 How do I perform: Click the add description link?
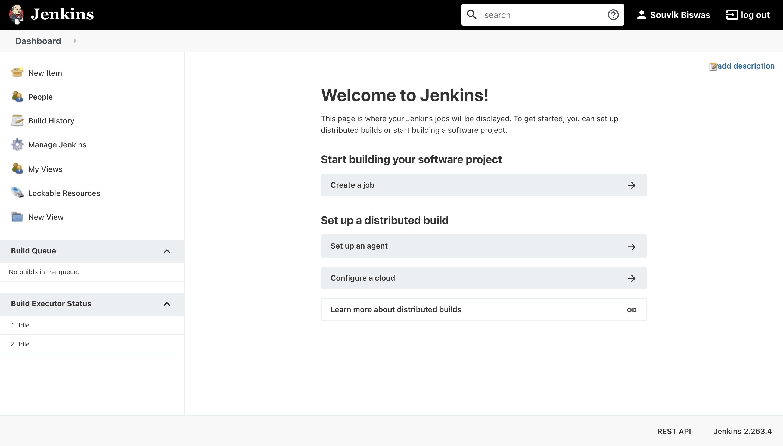(746, 66)
